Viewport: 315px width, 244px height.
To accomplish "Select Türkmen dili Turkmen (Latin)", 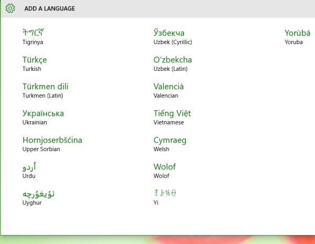I will [x=45, y=90].
